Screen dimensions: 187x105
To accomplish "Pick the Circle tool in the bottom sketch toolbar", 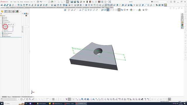I will pos(27,99).
